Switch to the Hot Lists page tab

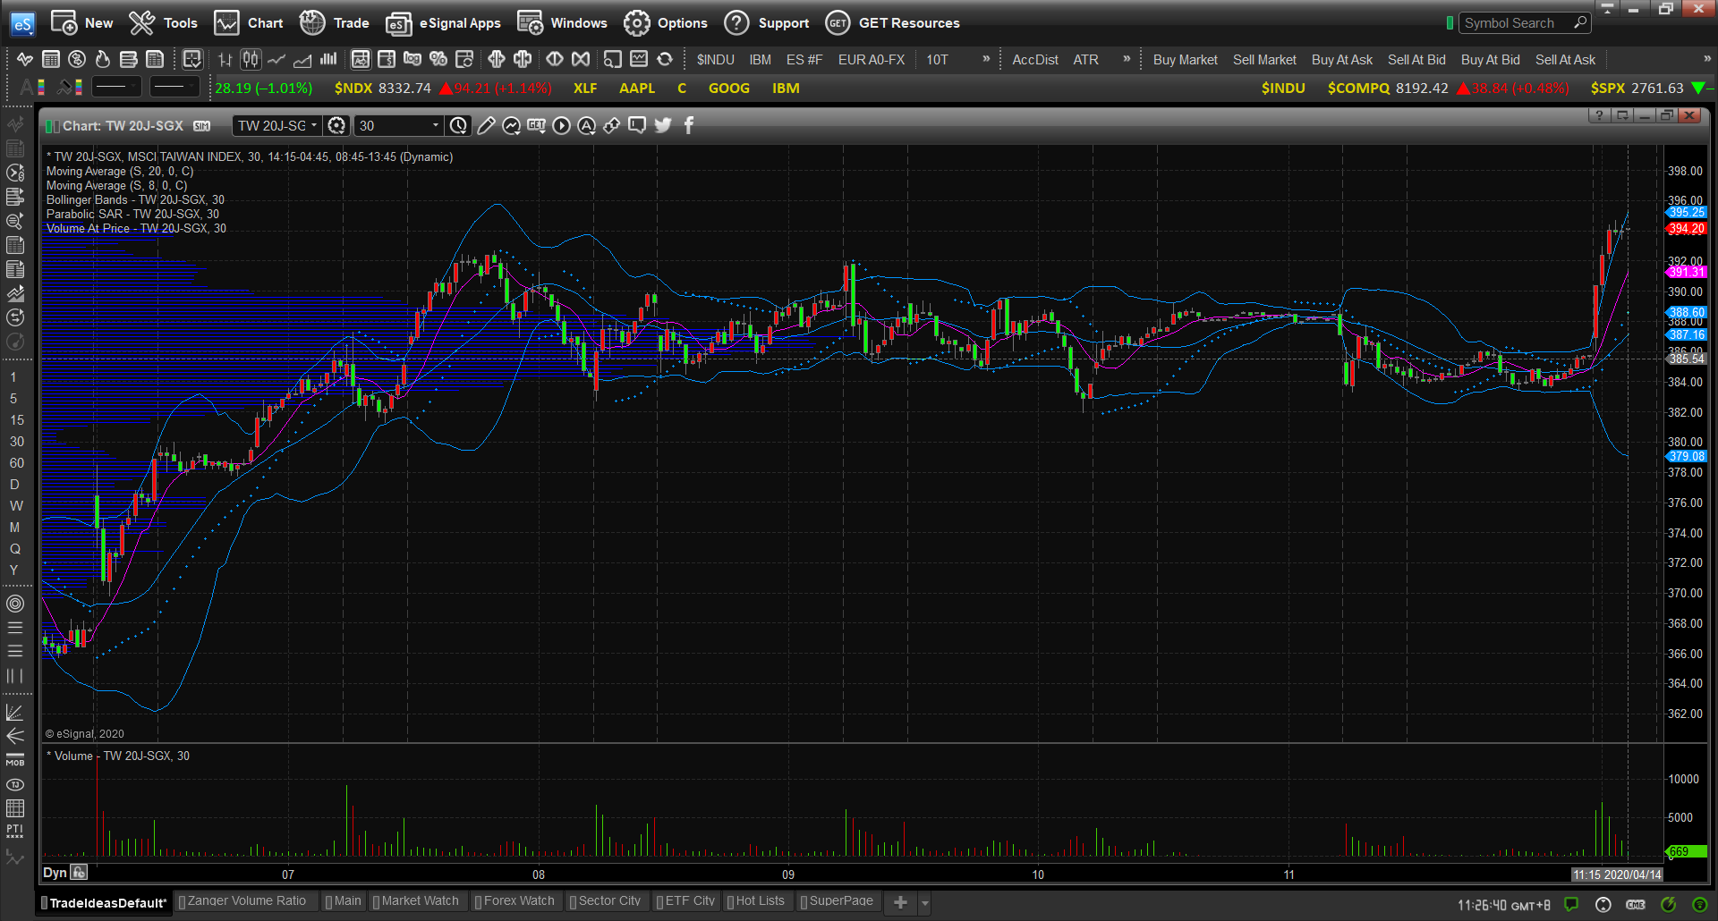pos(757,900)
